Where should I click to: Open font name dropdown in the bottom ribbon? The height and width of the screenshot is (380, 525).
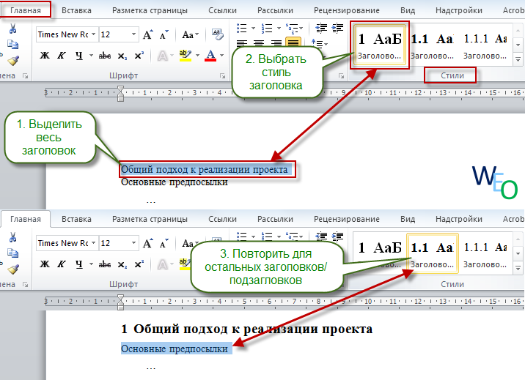click(94, 243)
